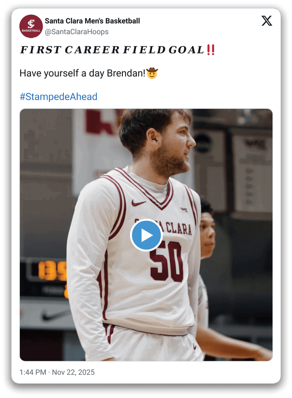Click the small WCC logo on the jersey
The height and width of the screenshot is (398, 292).
click(184, 210)
